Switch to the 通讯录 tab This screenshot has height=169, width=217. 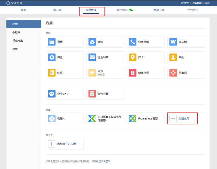[x=57, y=10]
